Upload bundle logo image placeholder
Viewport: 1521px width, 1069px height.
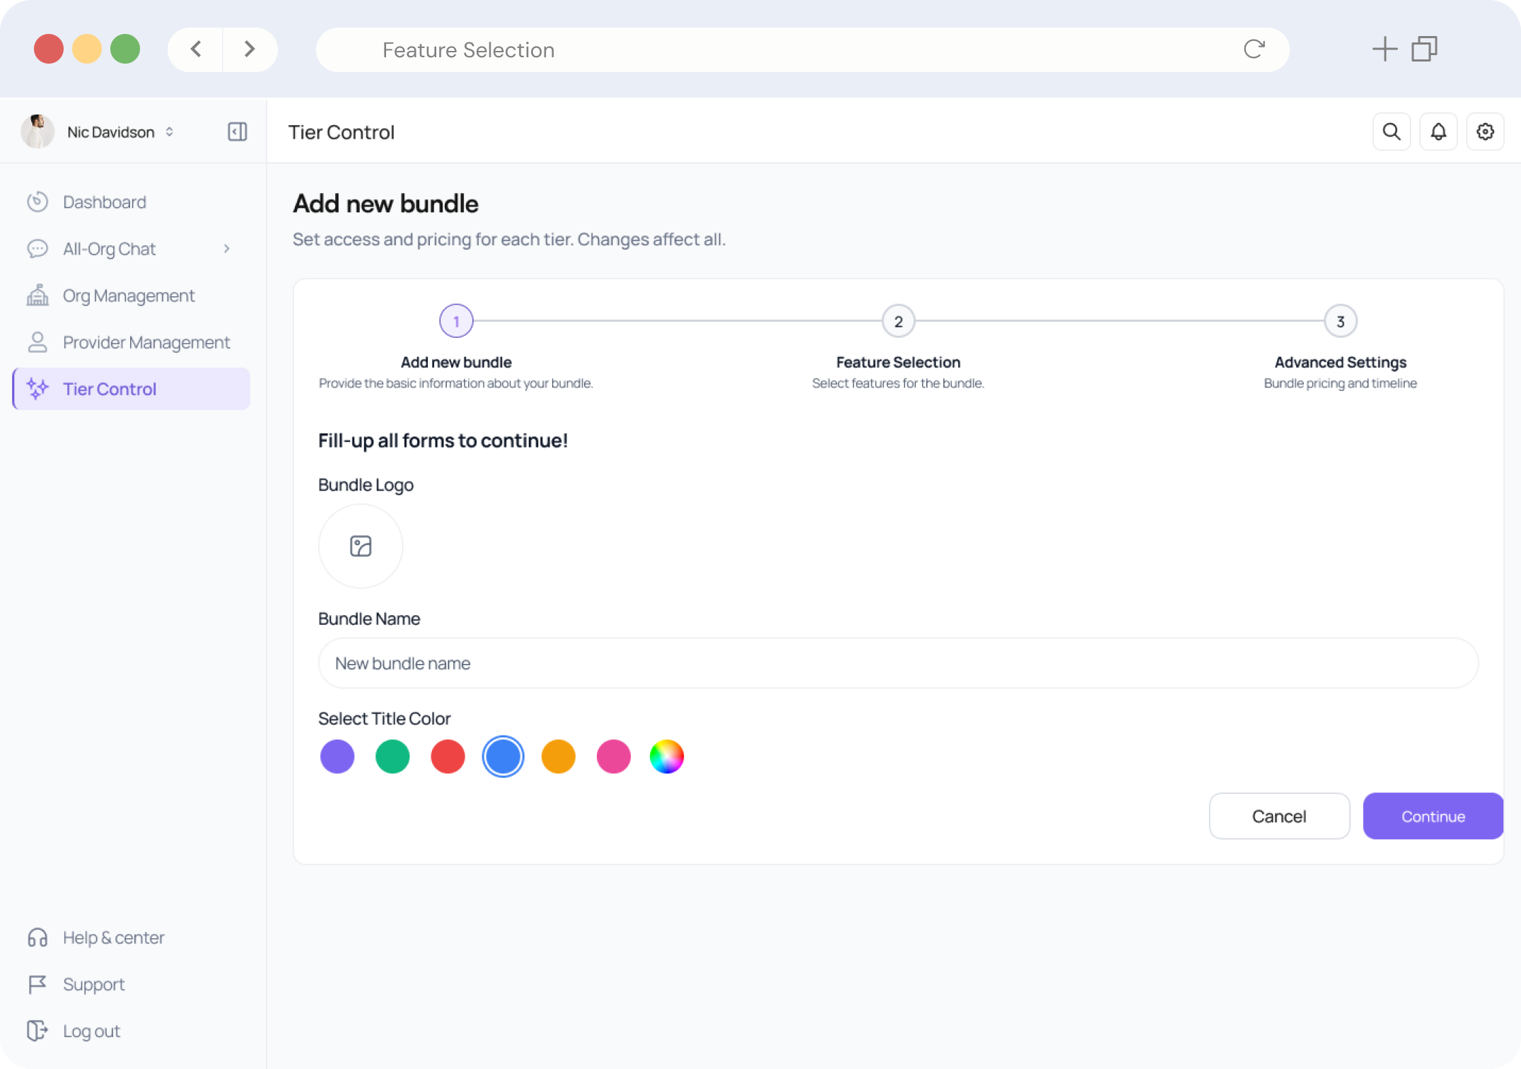click(361, 546)
